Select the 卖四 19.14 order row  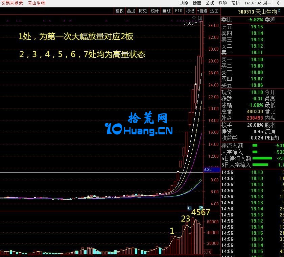[252, 33]
